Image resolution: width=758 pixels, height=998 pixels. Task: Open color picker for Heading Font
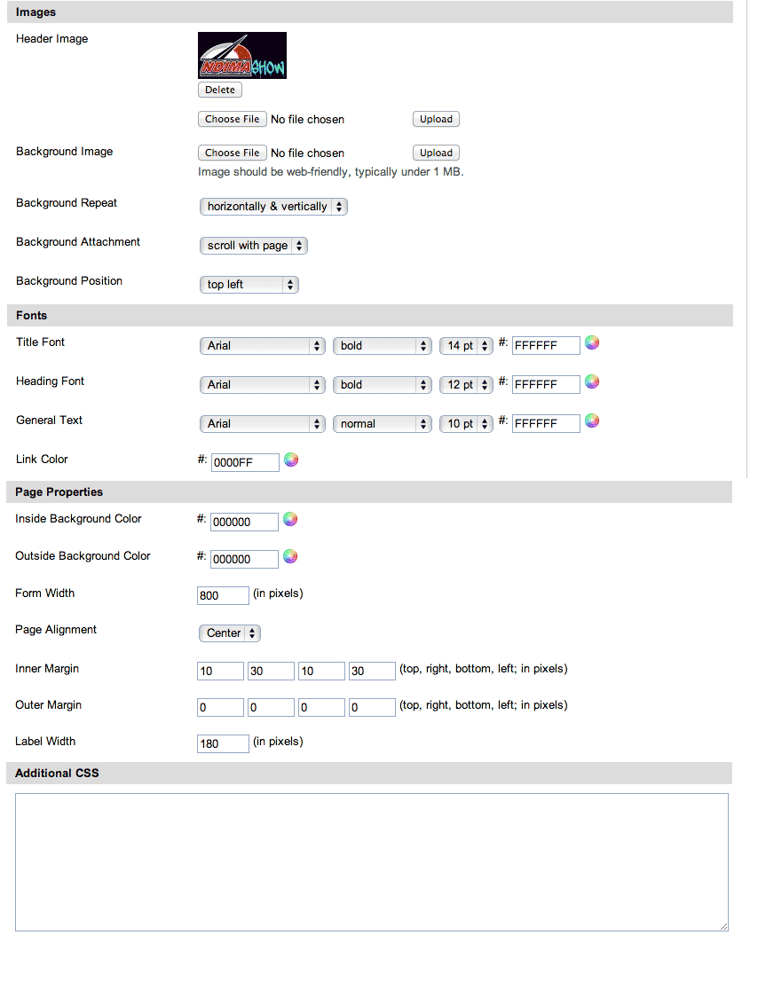coord(592,382)
